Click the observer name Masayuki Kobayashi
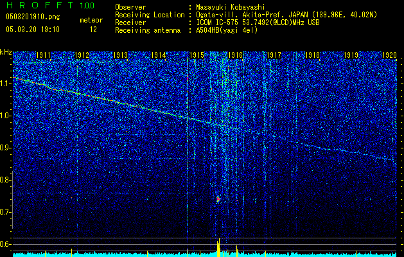The width and height of the screenshot is (404, 257). pos(231,7)
